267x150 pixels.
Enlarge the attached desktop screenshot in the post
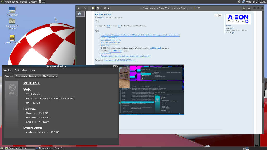(151, 90)
